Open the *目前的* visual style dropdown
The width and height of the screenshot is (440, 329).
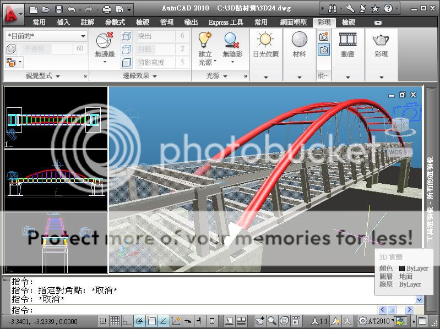46,36
